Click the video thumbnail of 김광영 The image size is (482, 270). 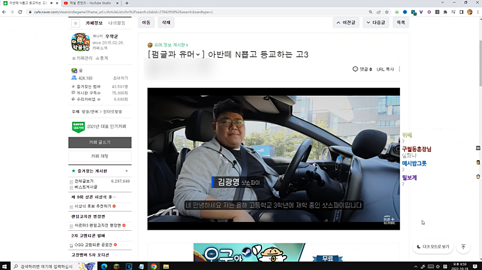[x=274, y=159]
